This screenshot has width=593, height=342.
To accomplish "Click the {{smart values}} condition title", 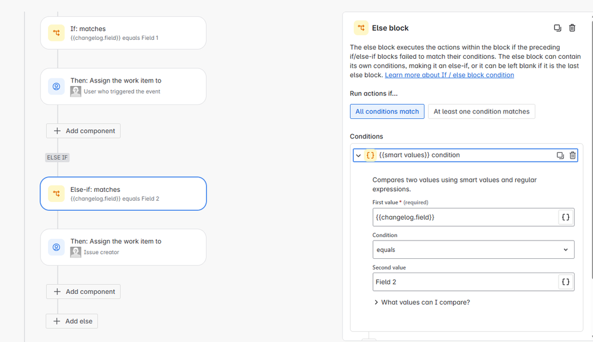I will 420,155.
